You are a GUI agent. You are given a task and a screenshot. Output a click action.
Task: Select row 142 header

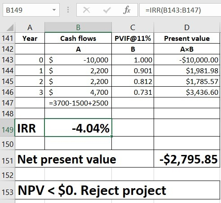[x=8, y=49]
